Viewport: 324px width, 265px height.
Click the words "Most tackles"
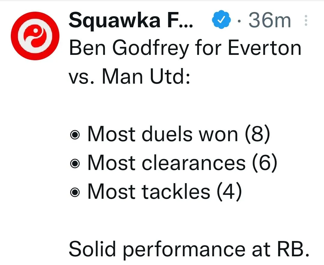[149, 192]
